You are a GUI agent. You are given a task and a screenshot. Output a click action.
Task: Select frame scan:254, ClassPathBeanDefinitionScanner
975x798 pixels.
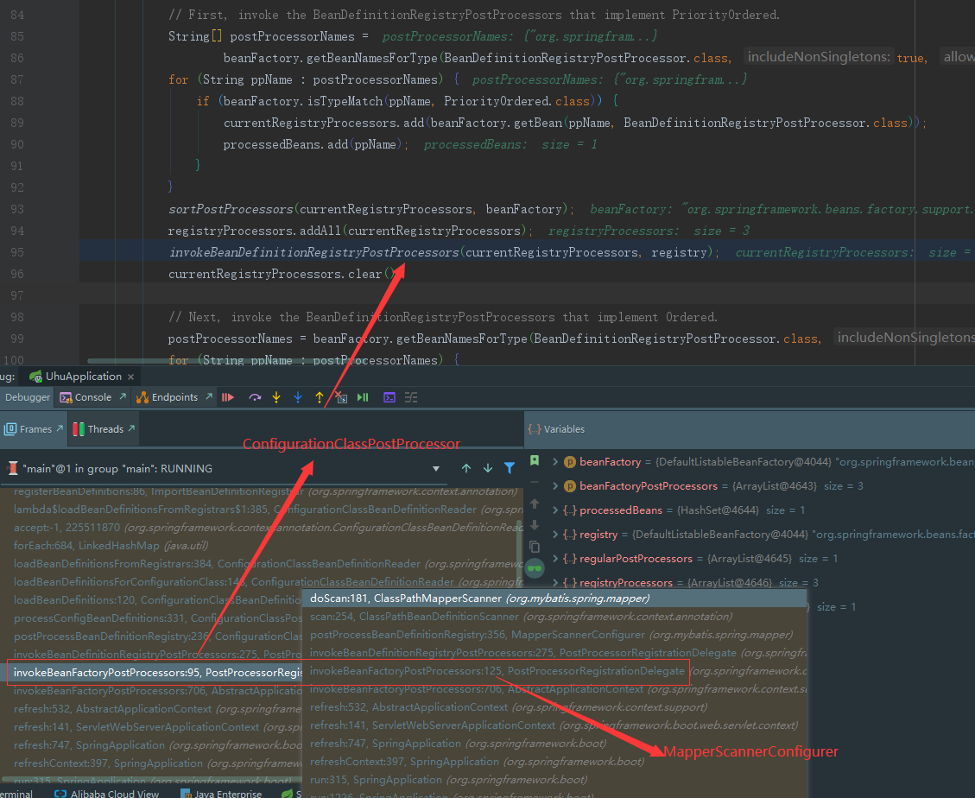pos(554,617)
